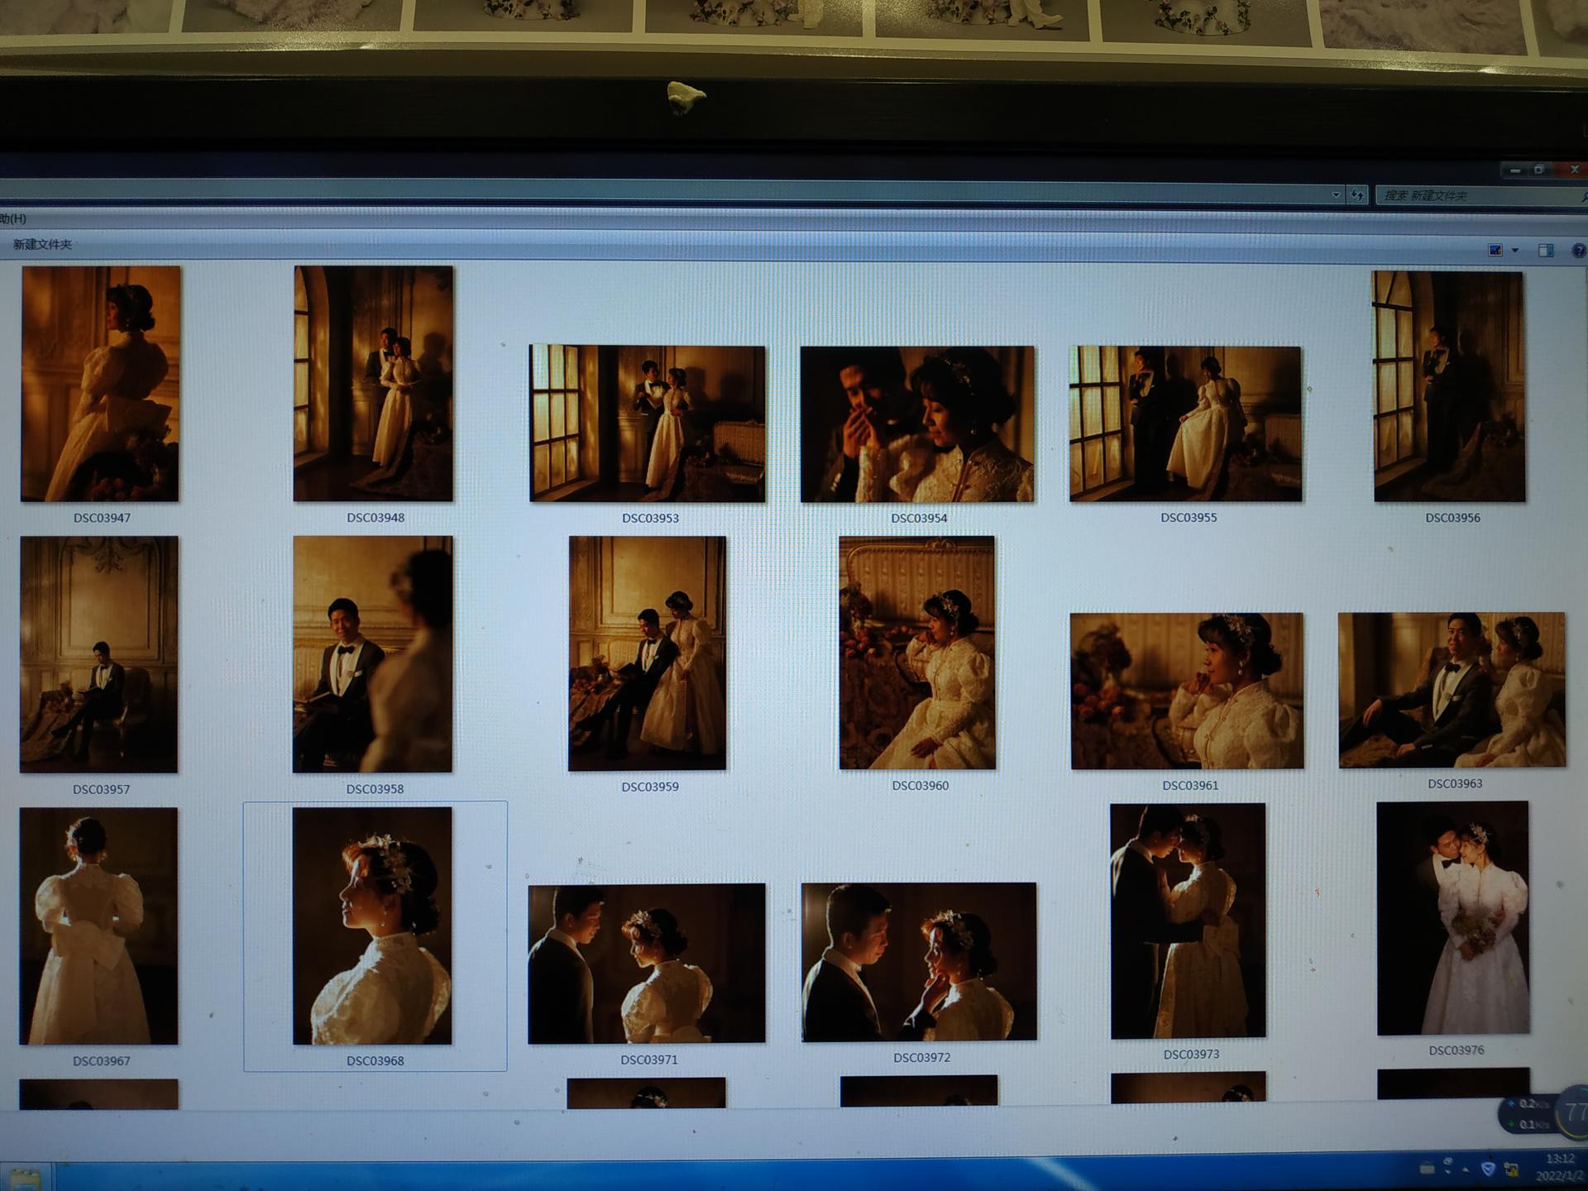Select thumbnail DSC03956

click(x=1448, y=386)
